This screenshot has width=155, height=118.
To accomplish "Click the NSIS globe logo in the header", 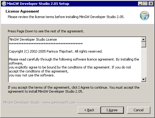I will [x=145, y=16].
